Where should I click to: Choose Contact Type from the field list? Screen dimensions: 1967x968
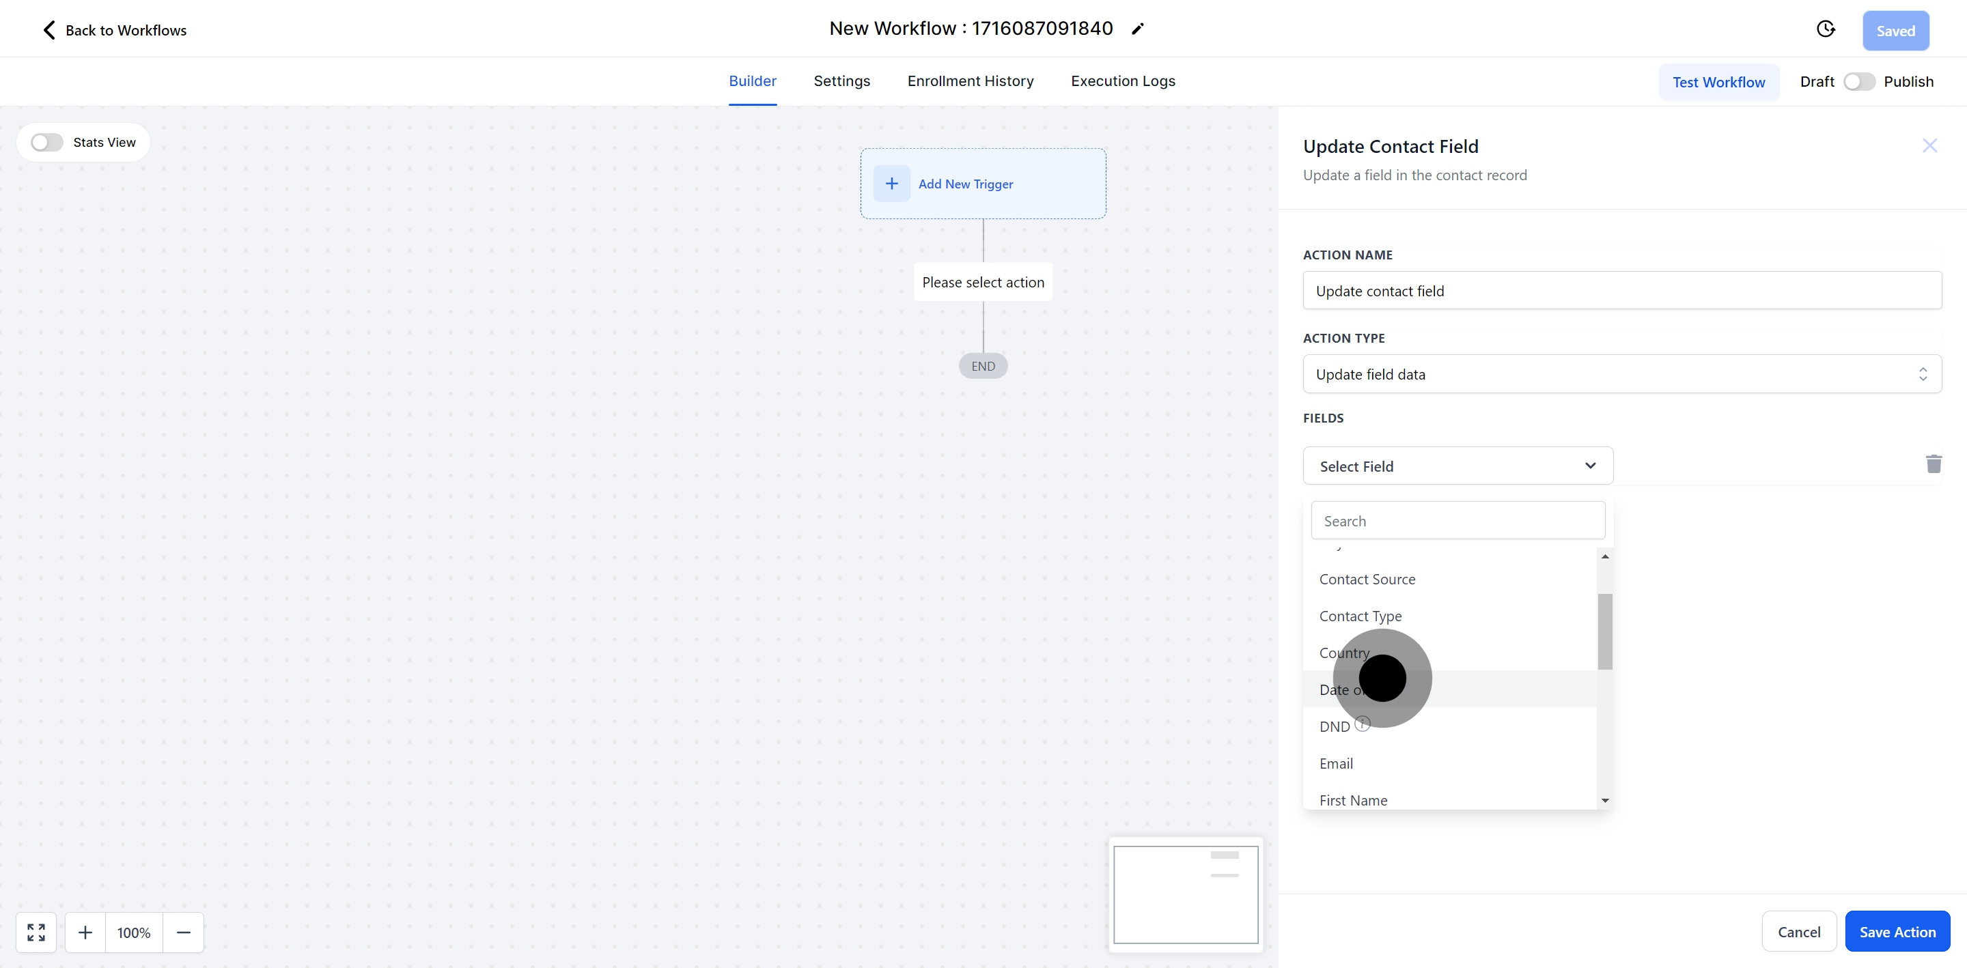pos(1360,616)
